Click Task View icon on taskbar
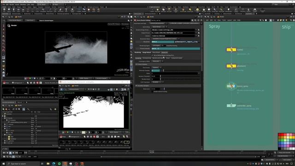 [x=42, y=164]
